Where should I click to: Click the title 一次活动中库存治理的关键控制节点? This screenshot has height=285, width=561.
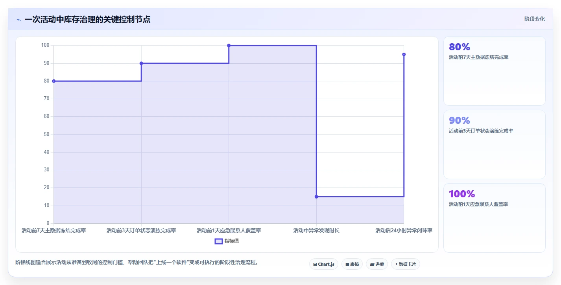click(87, 19)
